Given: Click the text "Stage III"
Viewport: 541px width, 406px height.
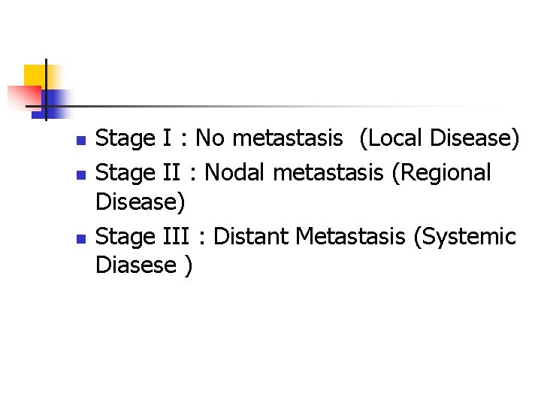Looking at the screenshot, I should click(x=147, y=237).
